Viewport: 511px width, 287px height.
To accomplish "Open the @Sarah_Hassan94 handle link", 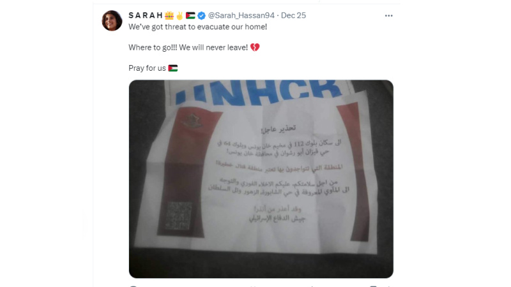I will point(241,15).
